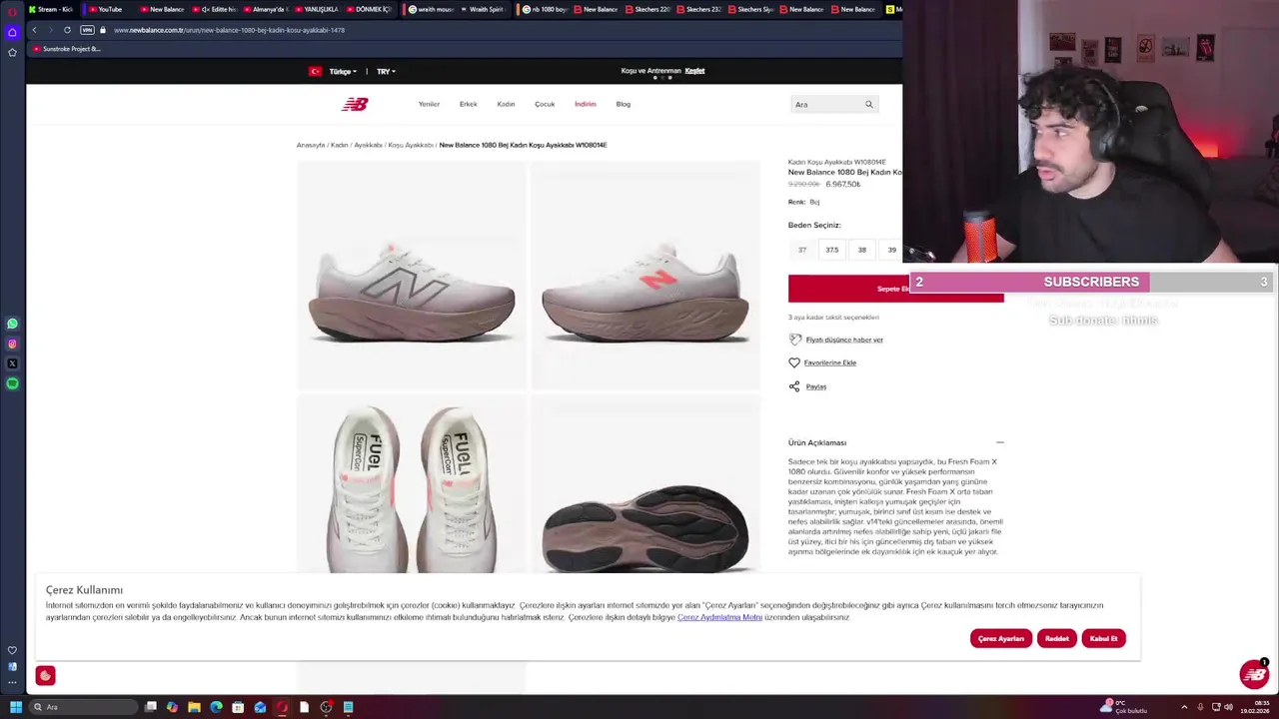
Task: Switch to the Stream - Kick tab
Action: [52, 9]
